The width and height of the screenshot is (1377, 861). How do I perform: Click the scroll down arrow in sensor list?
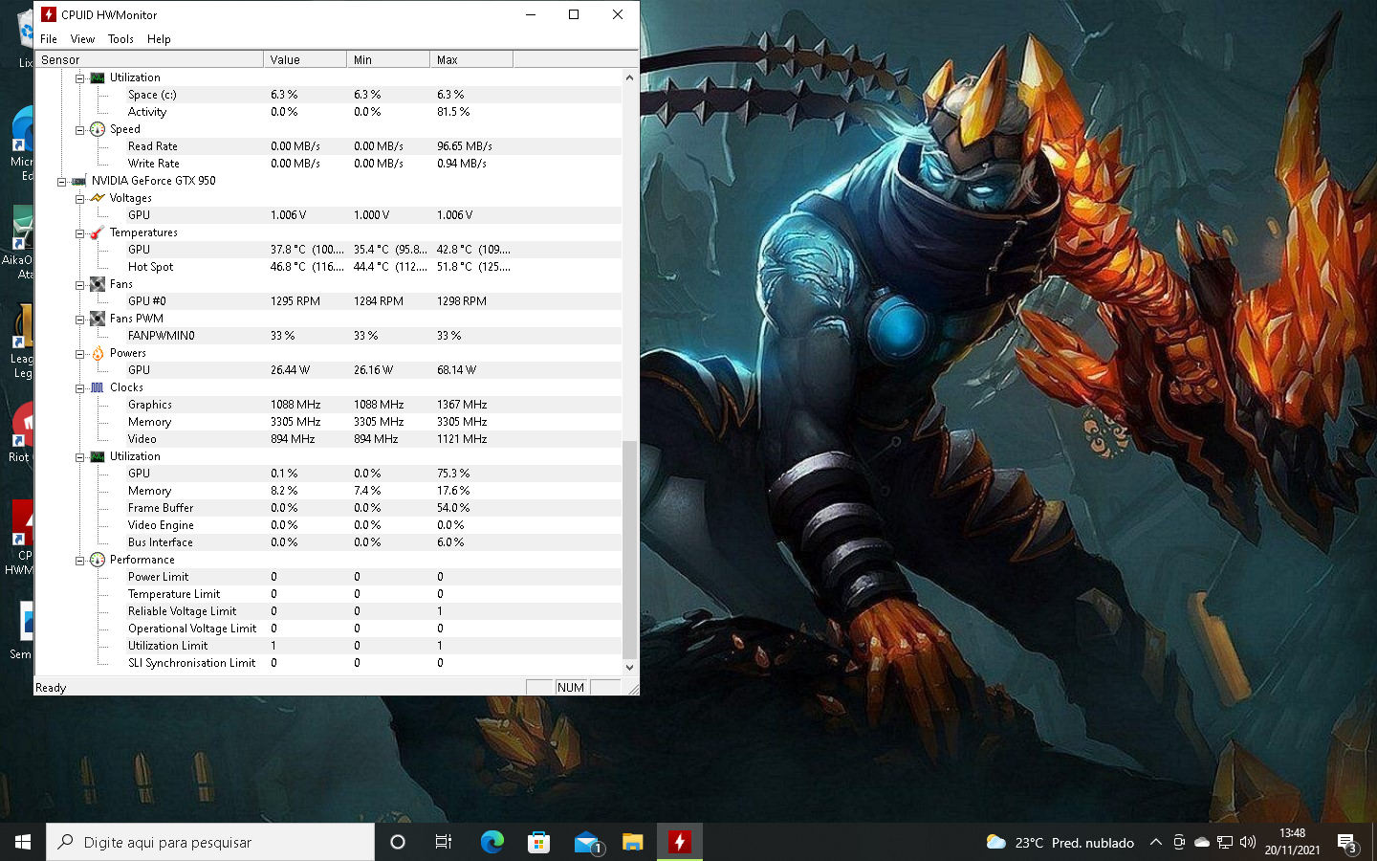point(629,667)
